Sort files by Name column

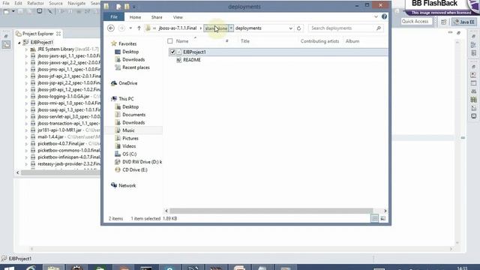click(182, 41)
